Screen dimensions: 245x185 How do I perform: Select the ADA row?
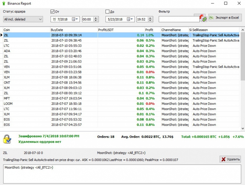pos(121,51)
